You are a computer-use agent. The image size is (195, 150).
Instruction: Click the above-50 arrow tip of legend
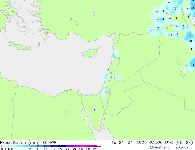[x=97, y=146]
